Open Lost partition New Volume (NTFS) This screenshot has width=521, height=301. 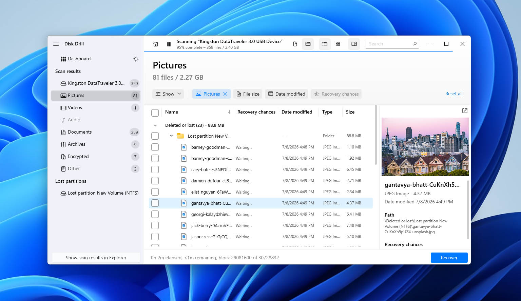coord(96,193)
